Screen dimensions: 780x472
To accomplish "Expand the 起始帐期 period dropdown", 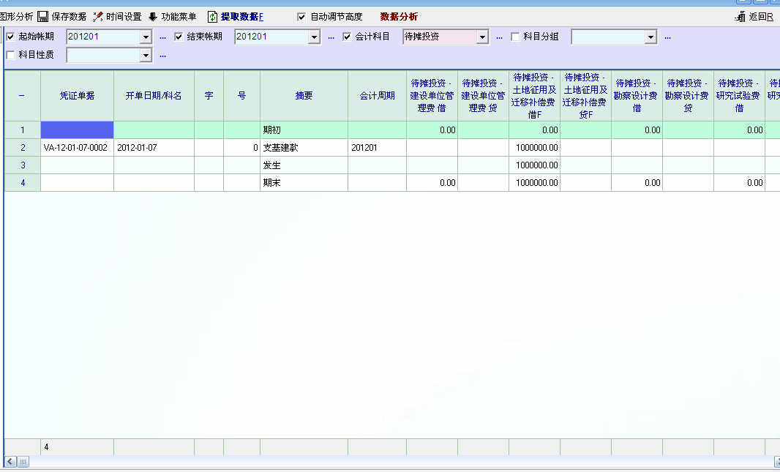I will click(x=146, y=37).
